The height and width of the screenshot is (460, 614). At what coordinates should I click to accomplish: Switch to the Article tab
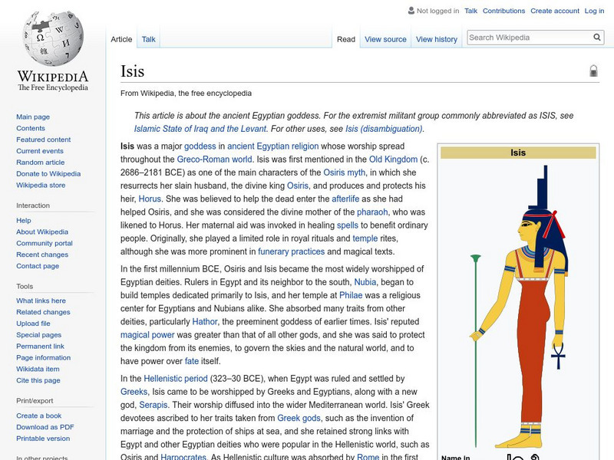coord(121,39)
